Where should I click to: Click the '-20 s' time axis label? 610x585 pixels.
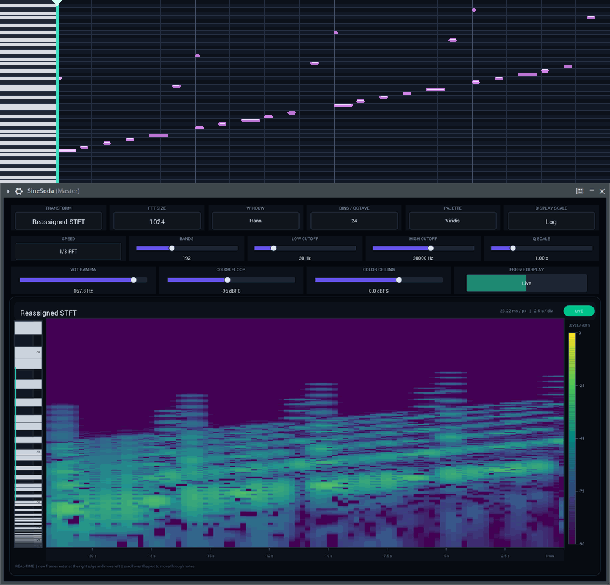click(x=92, y=556)
